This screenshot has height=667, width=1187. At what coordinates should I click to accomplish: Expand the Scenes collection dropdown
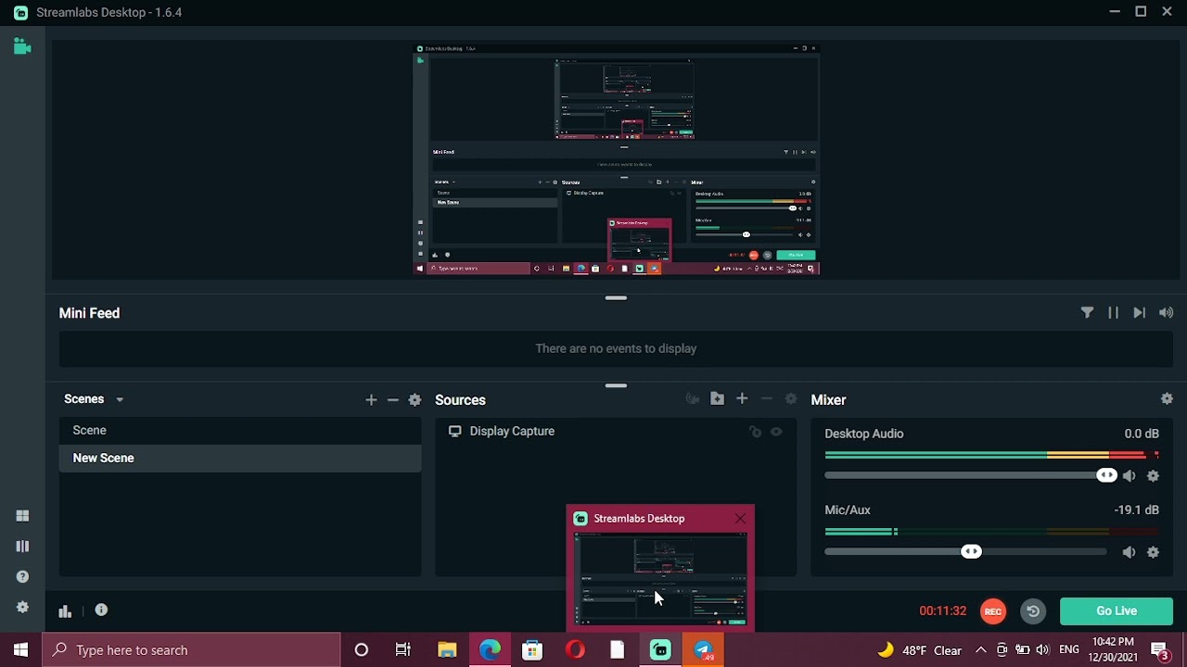point(120,400)
